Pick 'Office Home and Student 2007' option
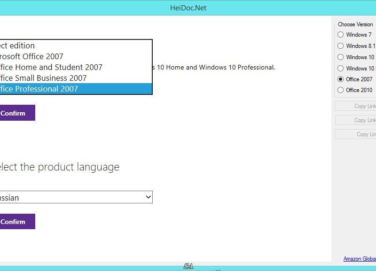Viewport: 376px width, 271px height. click(x=76, y=67)
